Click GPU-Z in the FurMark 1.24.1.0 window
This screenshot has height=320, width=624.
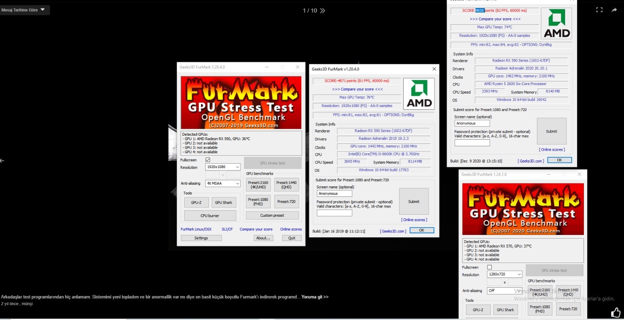(x=478, y=310)
